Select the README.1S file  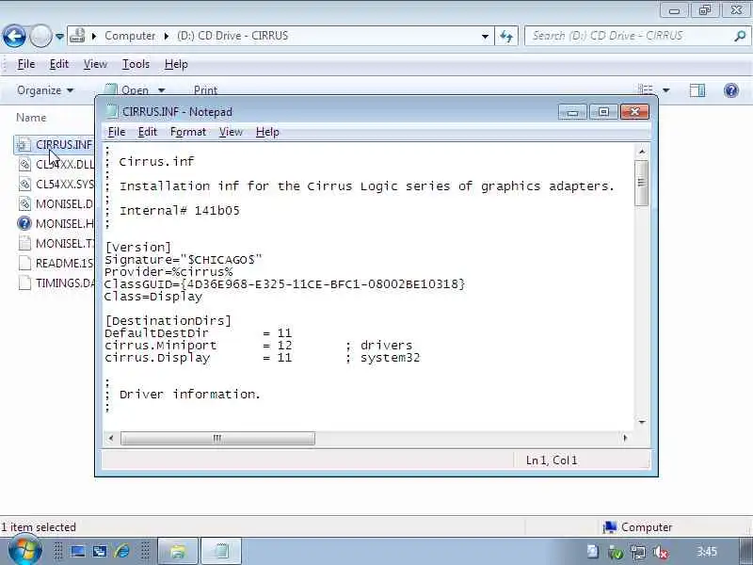coord(56,263)
